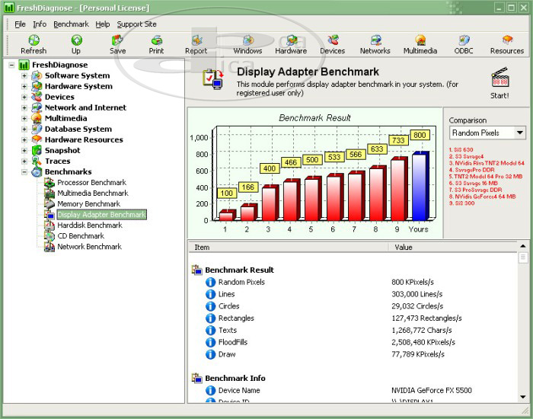Click the Refresh toolbar icon
The width and height of the screenshot is (533, 419).
point(34,44)
